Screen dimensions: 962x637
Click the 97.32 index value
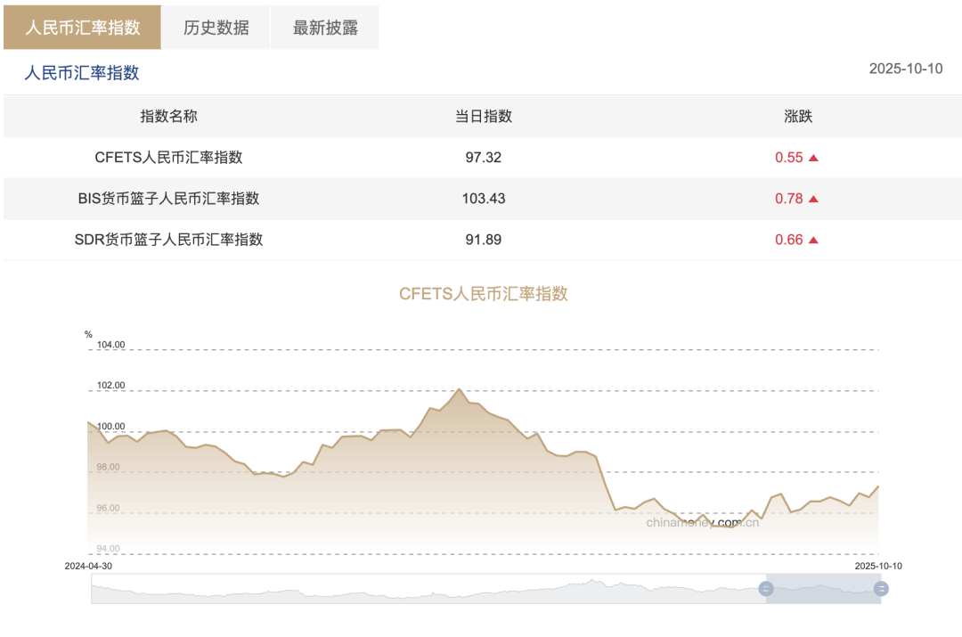484,158
